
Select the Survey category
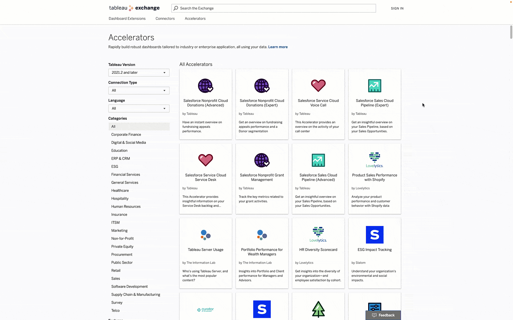[117, 303]
